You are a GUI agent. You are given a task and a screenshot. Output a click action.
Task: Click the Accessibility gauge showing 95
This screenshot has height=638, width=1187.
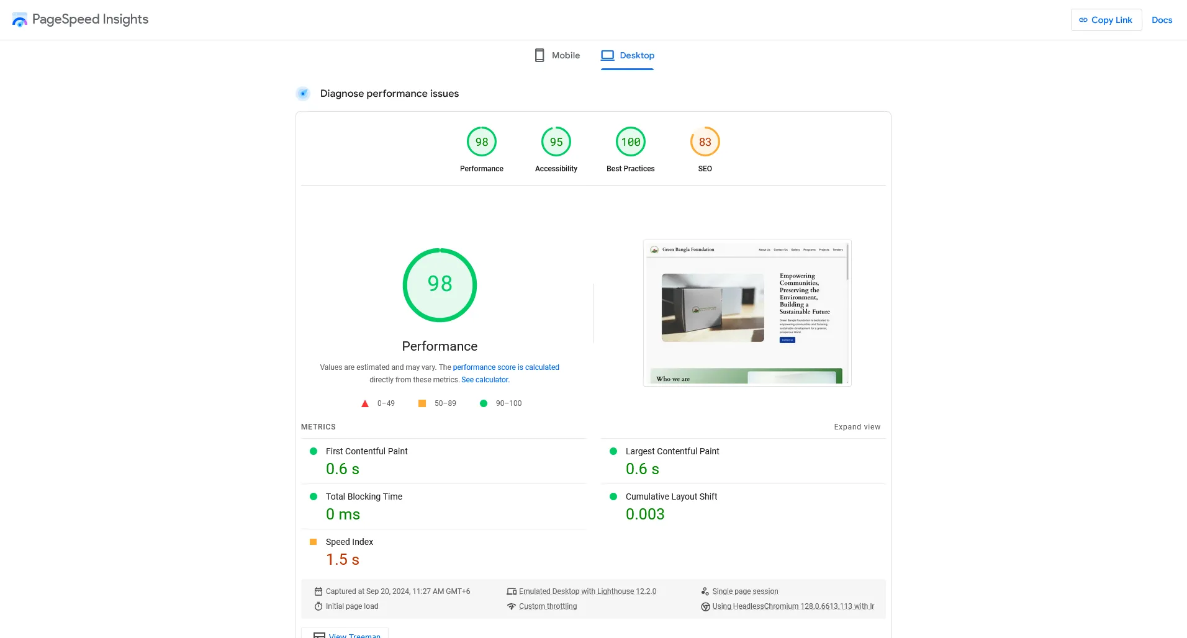tap(556, 142)
